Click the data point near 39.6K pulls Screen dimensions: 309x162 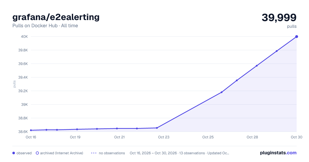click(257, 66)
